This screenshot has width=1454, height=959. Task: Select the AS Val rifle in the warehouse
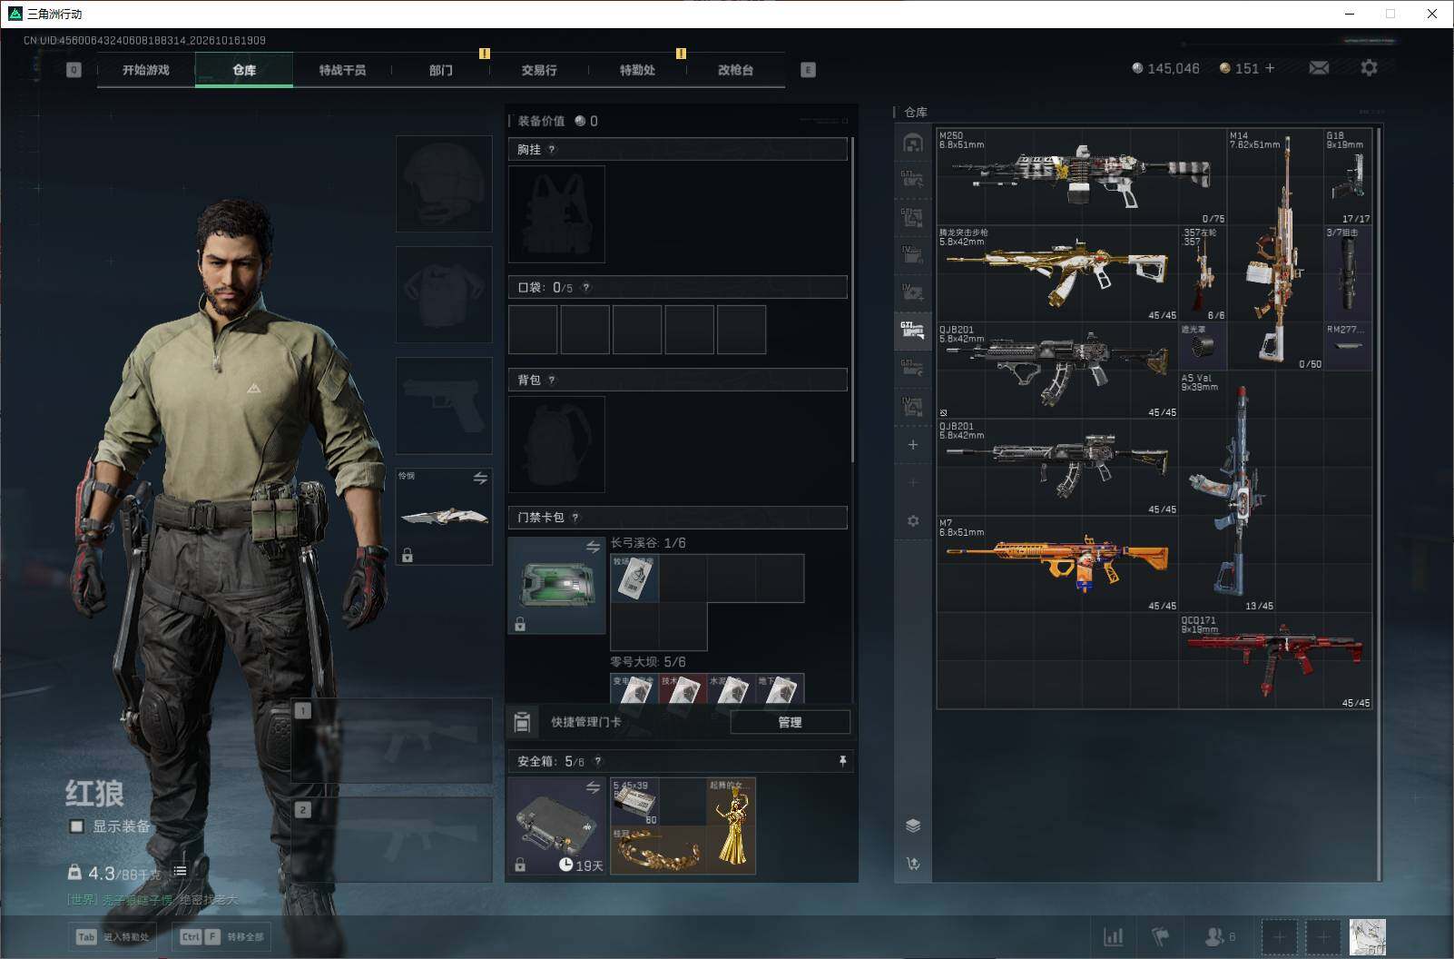(1227, 491)
